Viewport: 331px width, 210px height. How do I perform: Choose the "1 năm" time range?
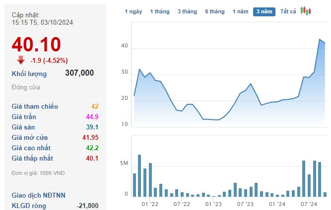pyautogui.click(x=241, y=11)
